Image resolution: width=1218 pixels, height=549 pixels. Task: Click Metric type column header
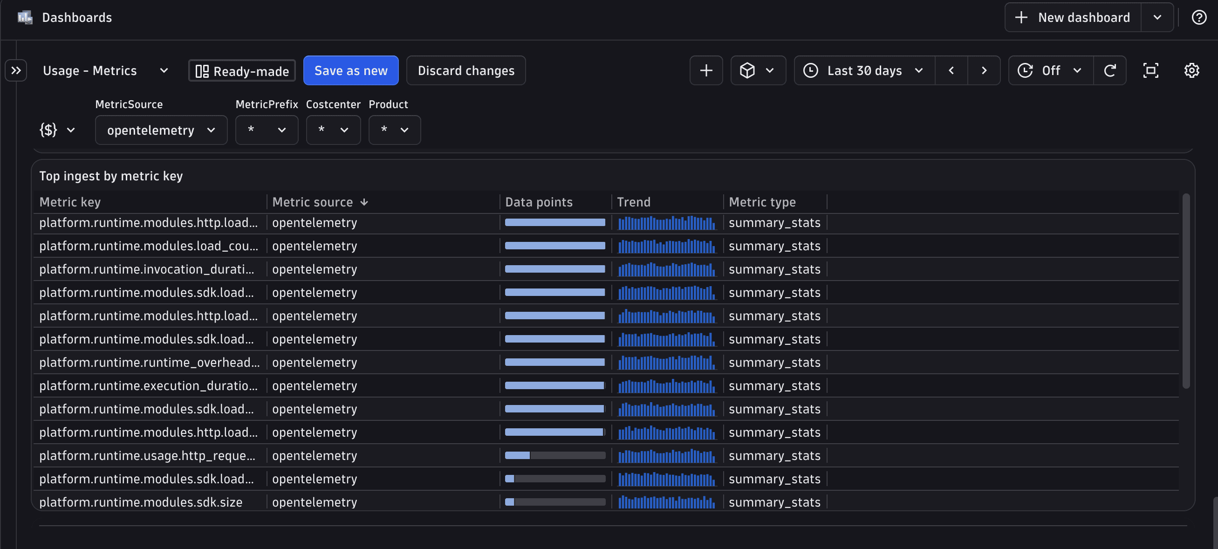(x=762, y=202)
